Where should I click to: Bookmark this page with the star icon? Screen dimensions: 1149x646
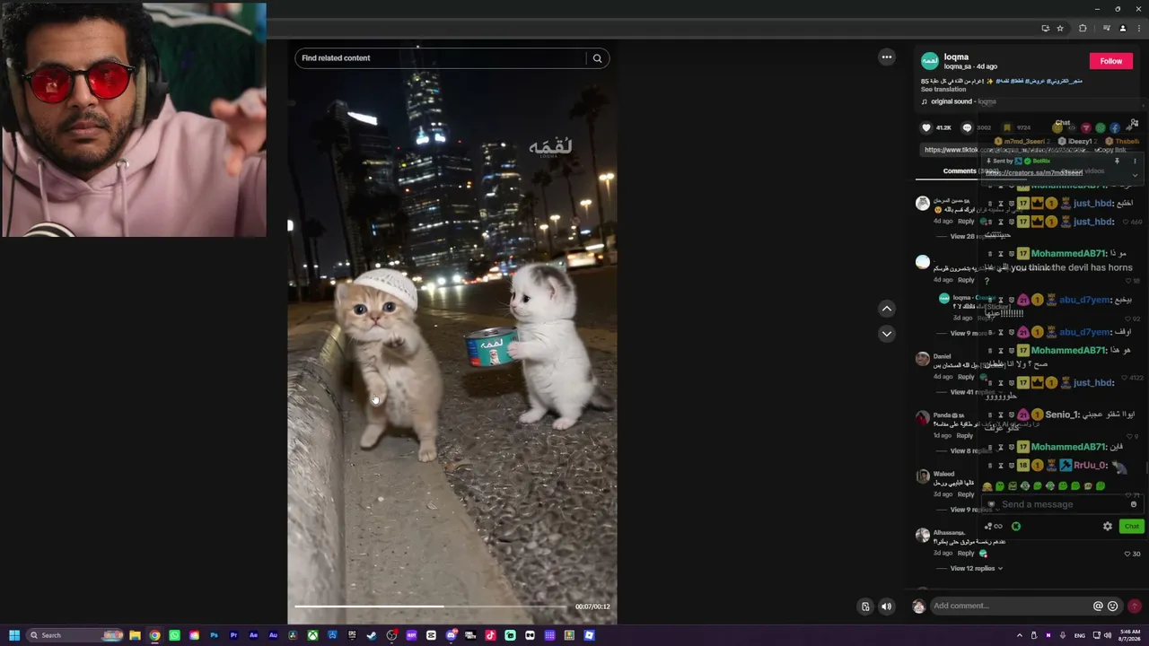click(x=1060, y=28)
